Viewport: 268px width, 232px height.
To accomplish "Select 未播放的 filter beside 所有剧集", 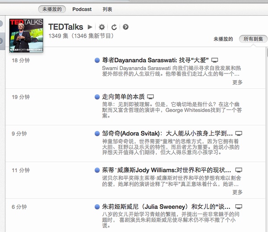I will click(x=223, y=39).
